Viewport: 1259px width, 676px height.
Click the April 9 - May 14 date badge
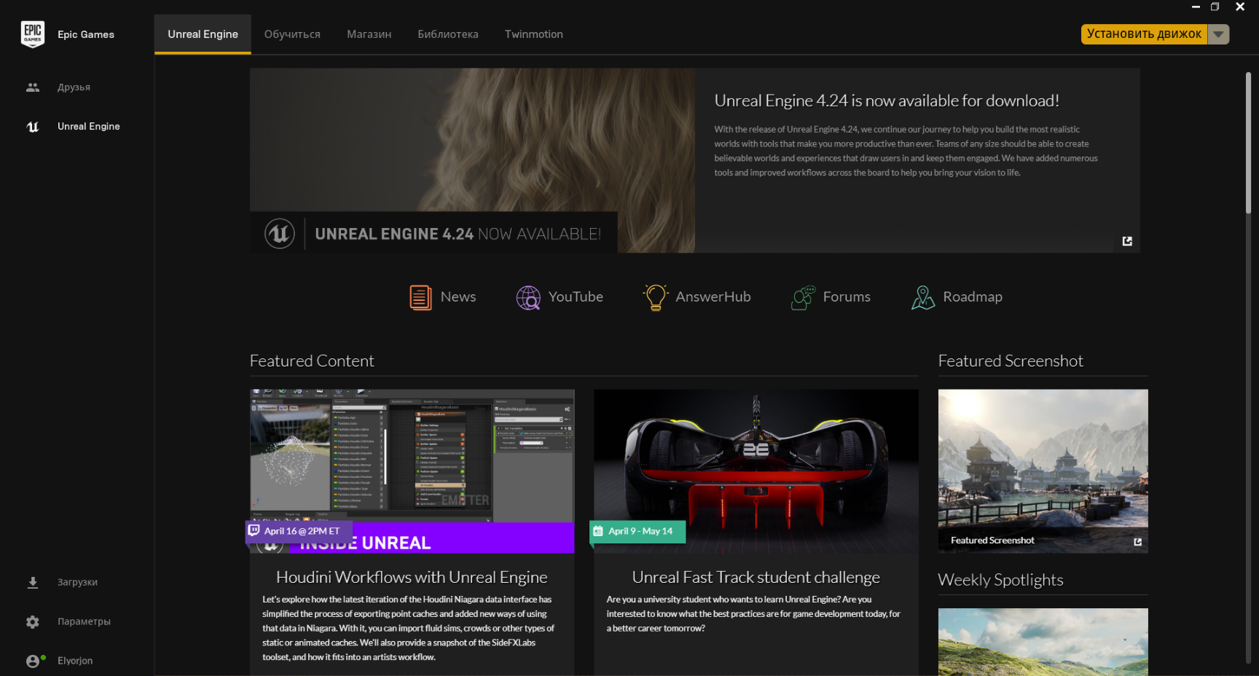coord(638,531)
